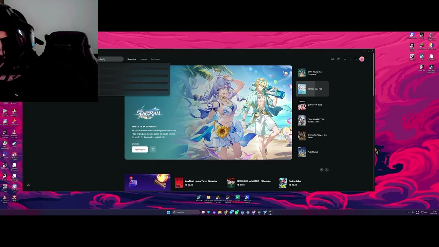The image size is (439, 247).
Task: Open Ubisoft Connect desktop shortcut
Action: [5, 113]
